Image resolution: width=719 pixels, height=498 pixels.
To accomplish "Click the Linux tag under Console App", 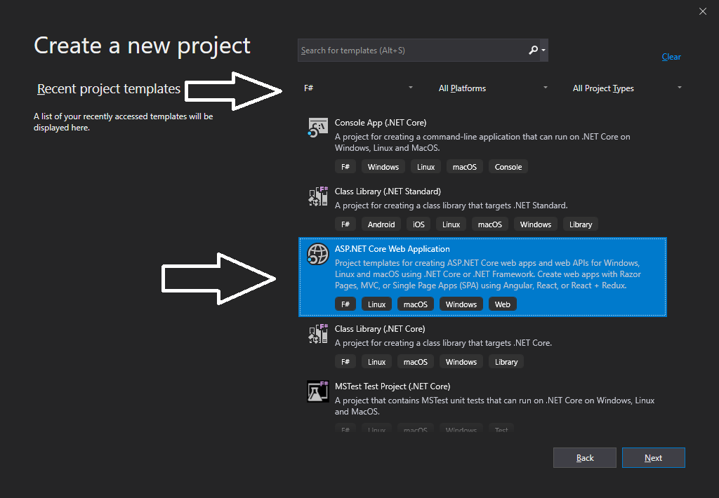I will [x=426, y=167].
